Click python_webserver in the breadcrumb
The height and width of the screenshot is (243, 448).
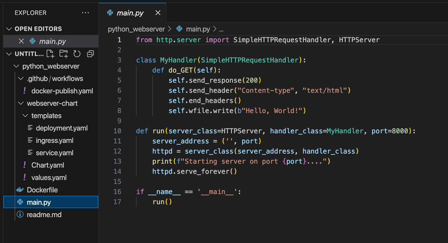(x=136, y=29)
